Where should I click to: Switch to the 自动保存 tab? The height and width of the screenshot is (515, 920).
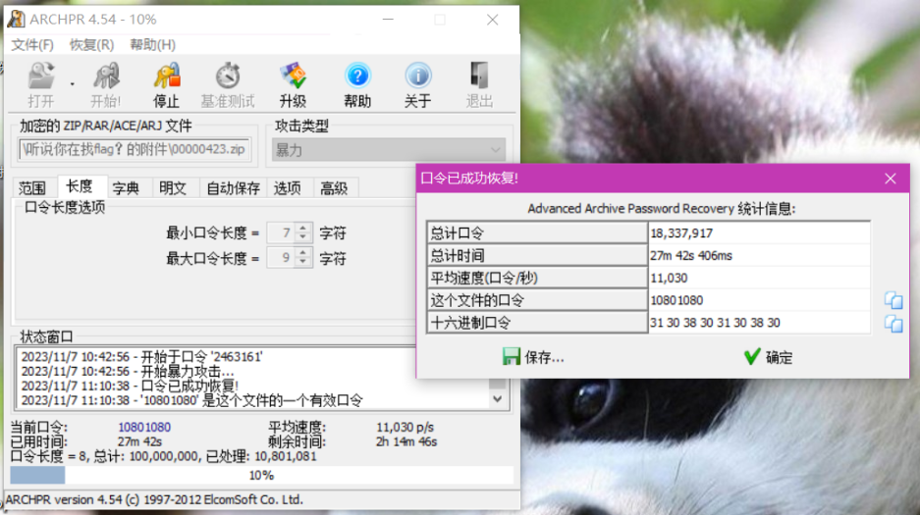tap(233, 188)
